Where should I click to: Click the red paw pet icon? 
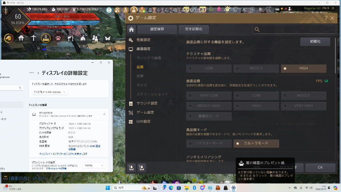point(58,38)
